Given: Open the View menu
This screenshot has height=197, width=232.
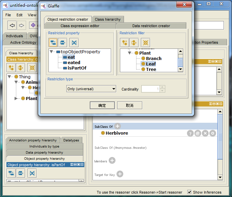Looking at the screenshot, I should (32, 15).
